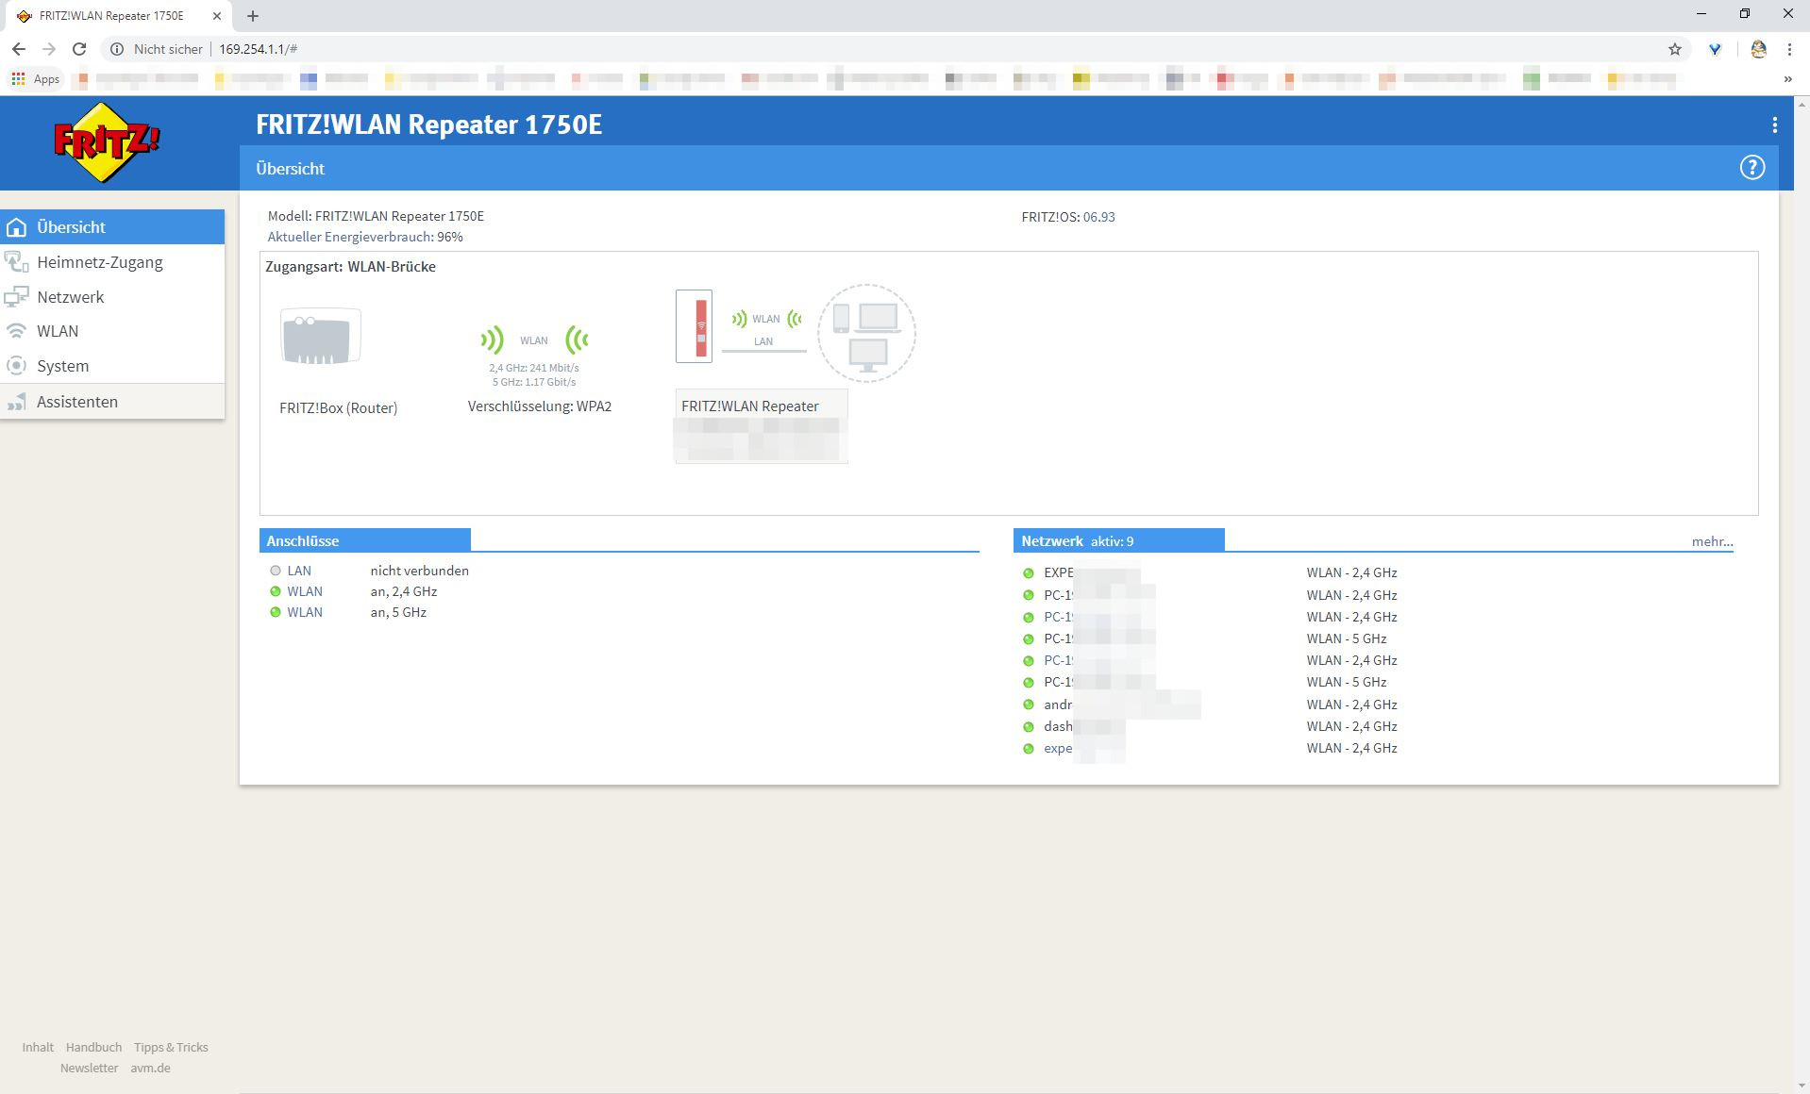Reload the page with refresh icon
Screen dimensions: 1810x1094
[x=79, y=49]
